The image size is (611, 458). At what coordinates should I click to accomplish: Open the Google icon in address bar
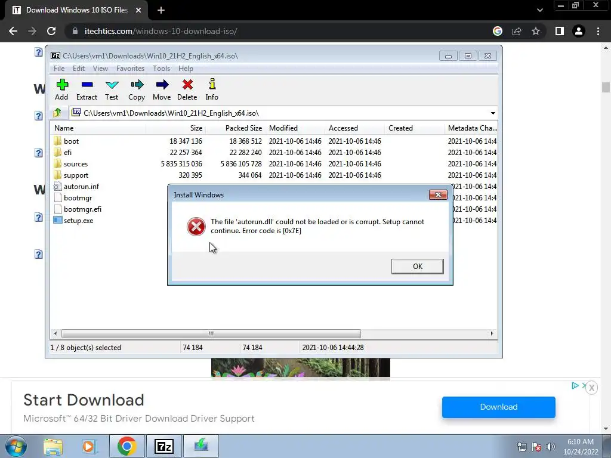click(498, 31)
